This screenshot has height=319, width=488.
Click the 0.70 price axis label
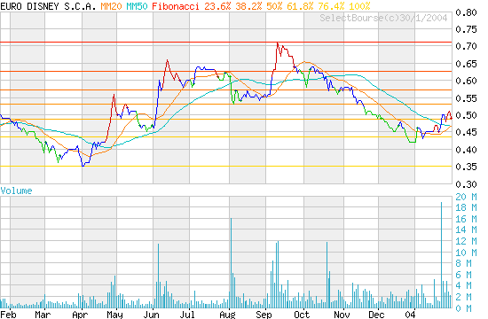coord(466,46)
